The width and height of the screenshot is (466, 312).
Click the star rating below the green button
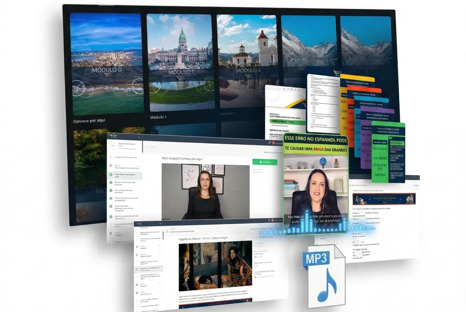click(257, 171)
